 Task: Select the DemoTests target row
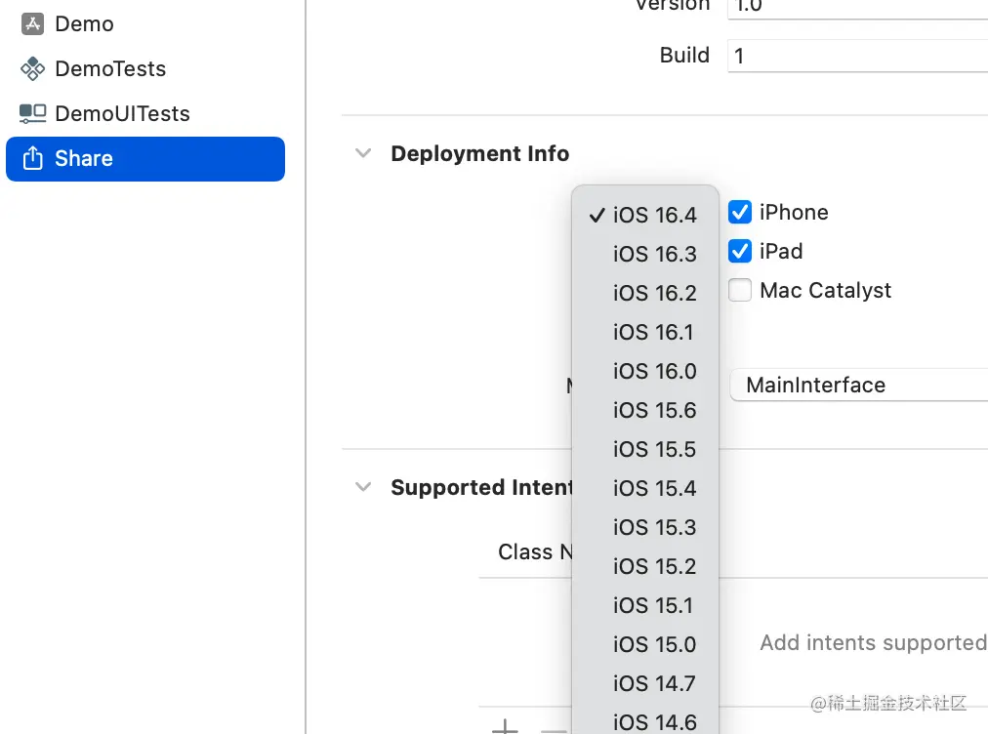[x=110, y=69]
